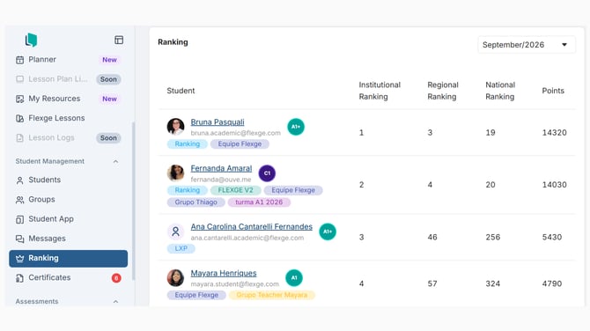
Task: Click Fernanda Amaral's Ranking tag
Action: pos(187,190)
